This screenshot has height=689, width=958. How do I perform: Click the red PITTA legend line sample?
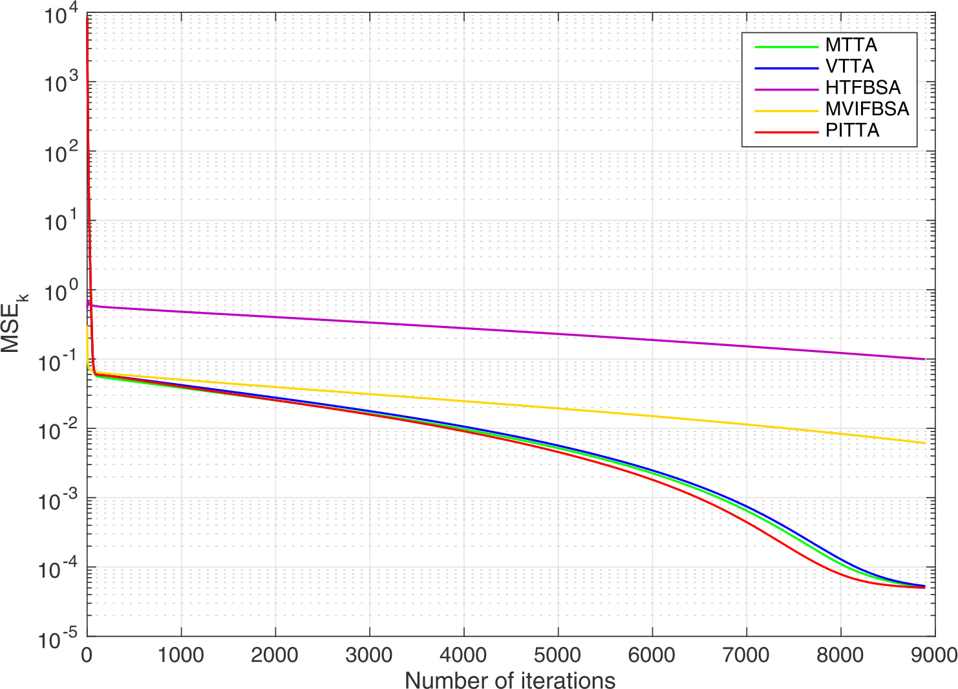pos(787,132)
